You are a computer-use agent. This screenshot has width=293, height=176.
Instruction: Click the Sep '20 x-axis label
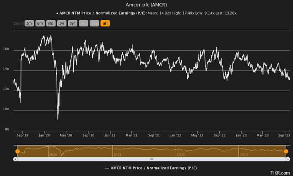(88, 135)
